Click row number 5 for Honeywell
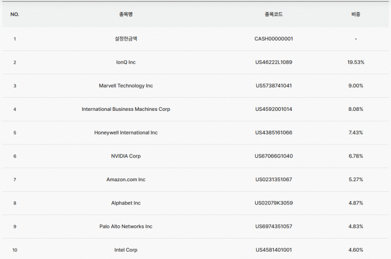This screenshot has height=259, width=391. tap(15, 133)
